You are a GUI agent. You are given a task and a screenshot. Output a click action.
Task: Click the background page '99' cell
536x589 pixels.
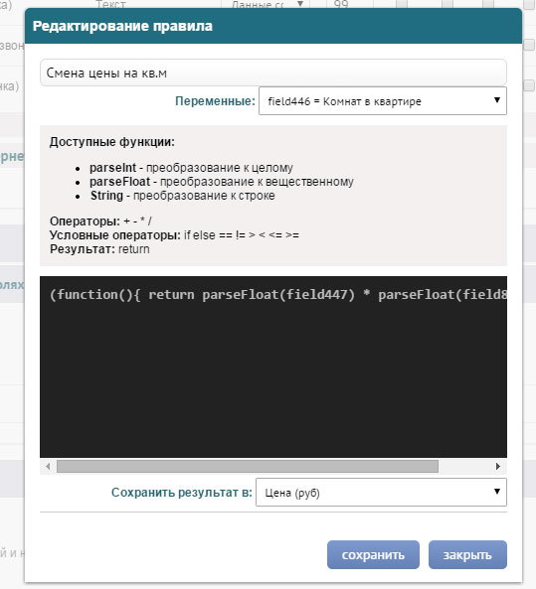[x=341, y=4]
